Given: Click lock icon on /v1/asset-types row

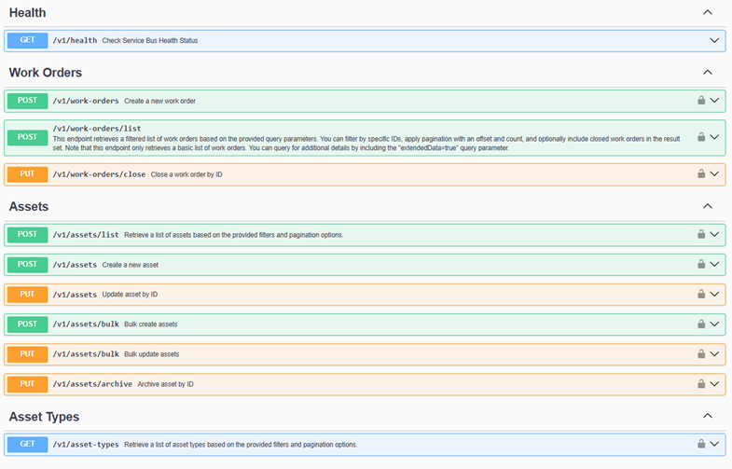Looking at the screenshot, I should coord(700,444).
